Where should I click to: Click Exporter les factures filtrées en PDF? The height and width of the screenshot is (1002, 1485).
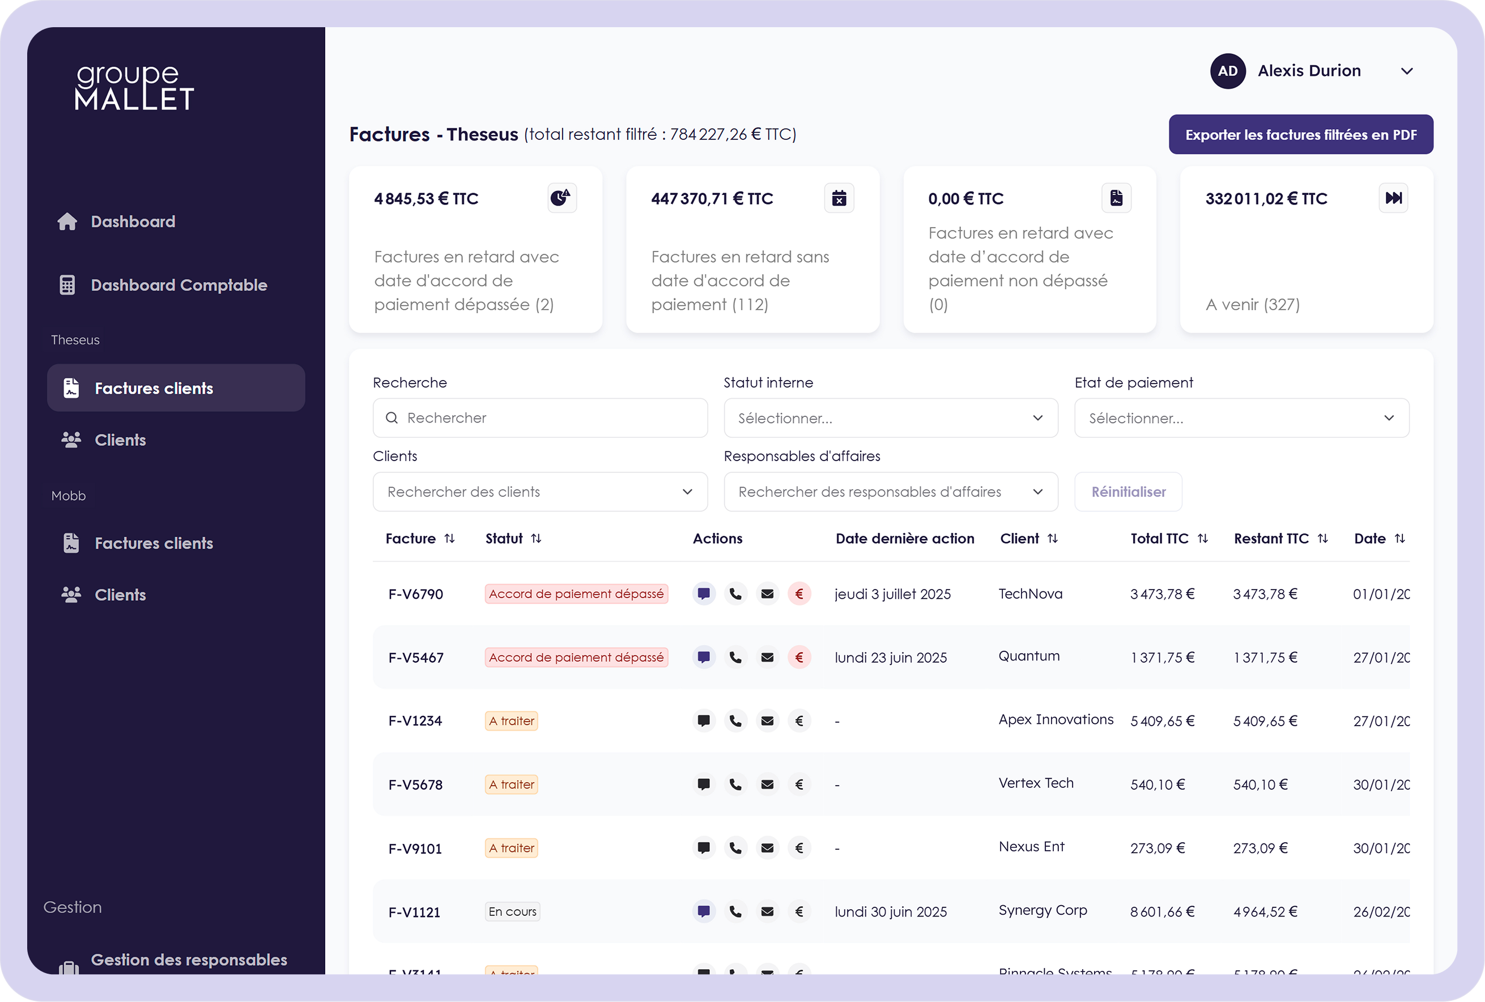1300,135
